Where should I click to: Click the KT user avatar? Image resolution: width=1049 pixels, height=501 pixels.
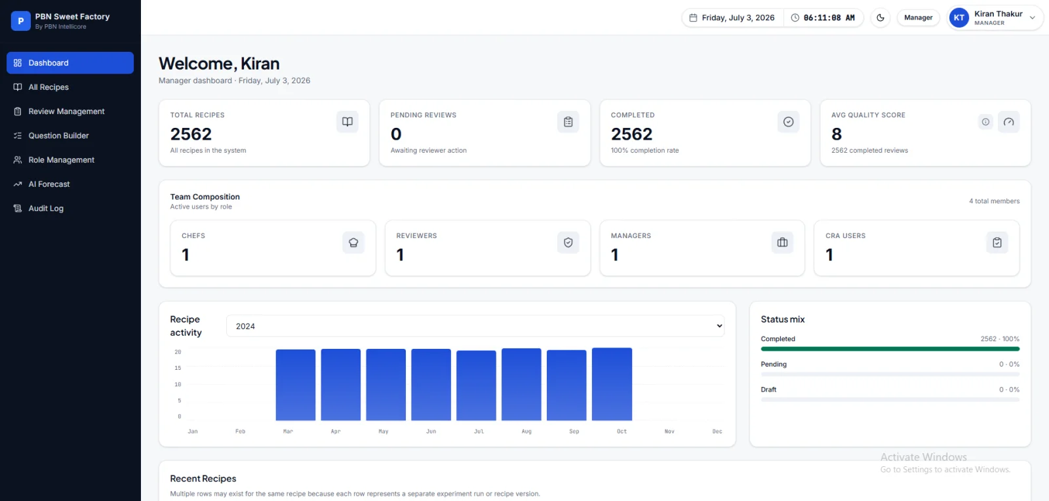(x=959, y=18)
